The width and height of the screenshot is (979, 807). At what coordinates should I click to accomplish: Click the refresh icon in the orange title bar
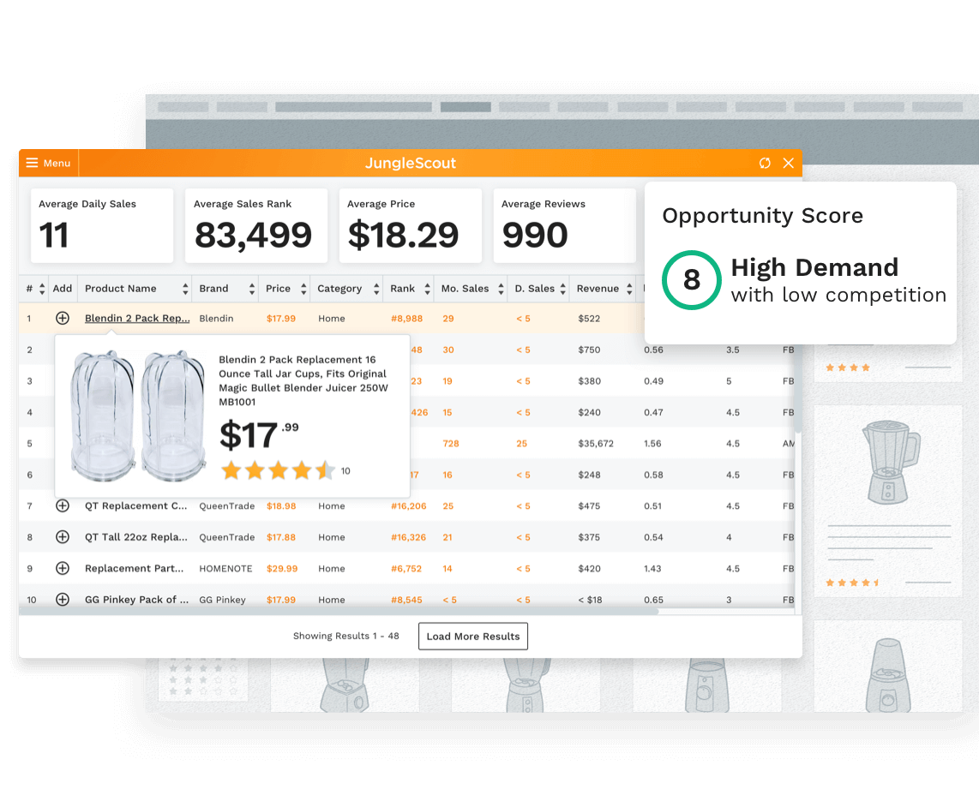tap(765, 163)
